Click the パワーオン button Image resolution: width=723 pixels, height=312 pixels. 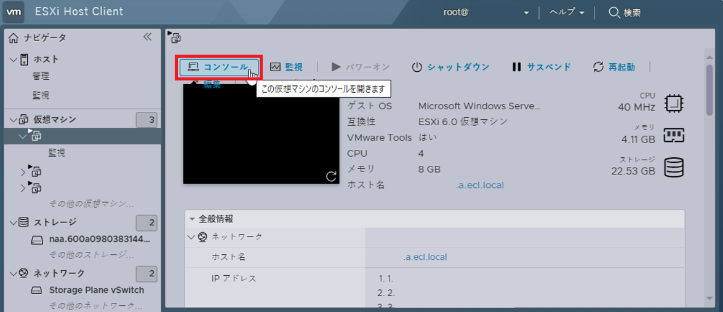tap(361, 67)
